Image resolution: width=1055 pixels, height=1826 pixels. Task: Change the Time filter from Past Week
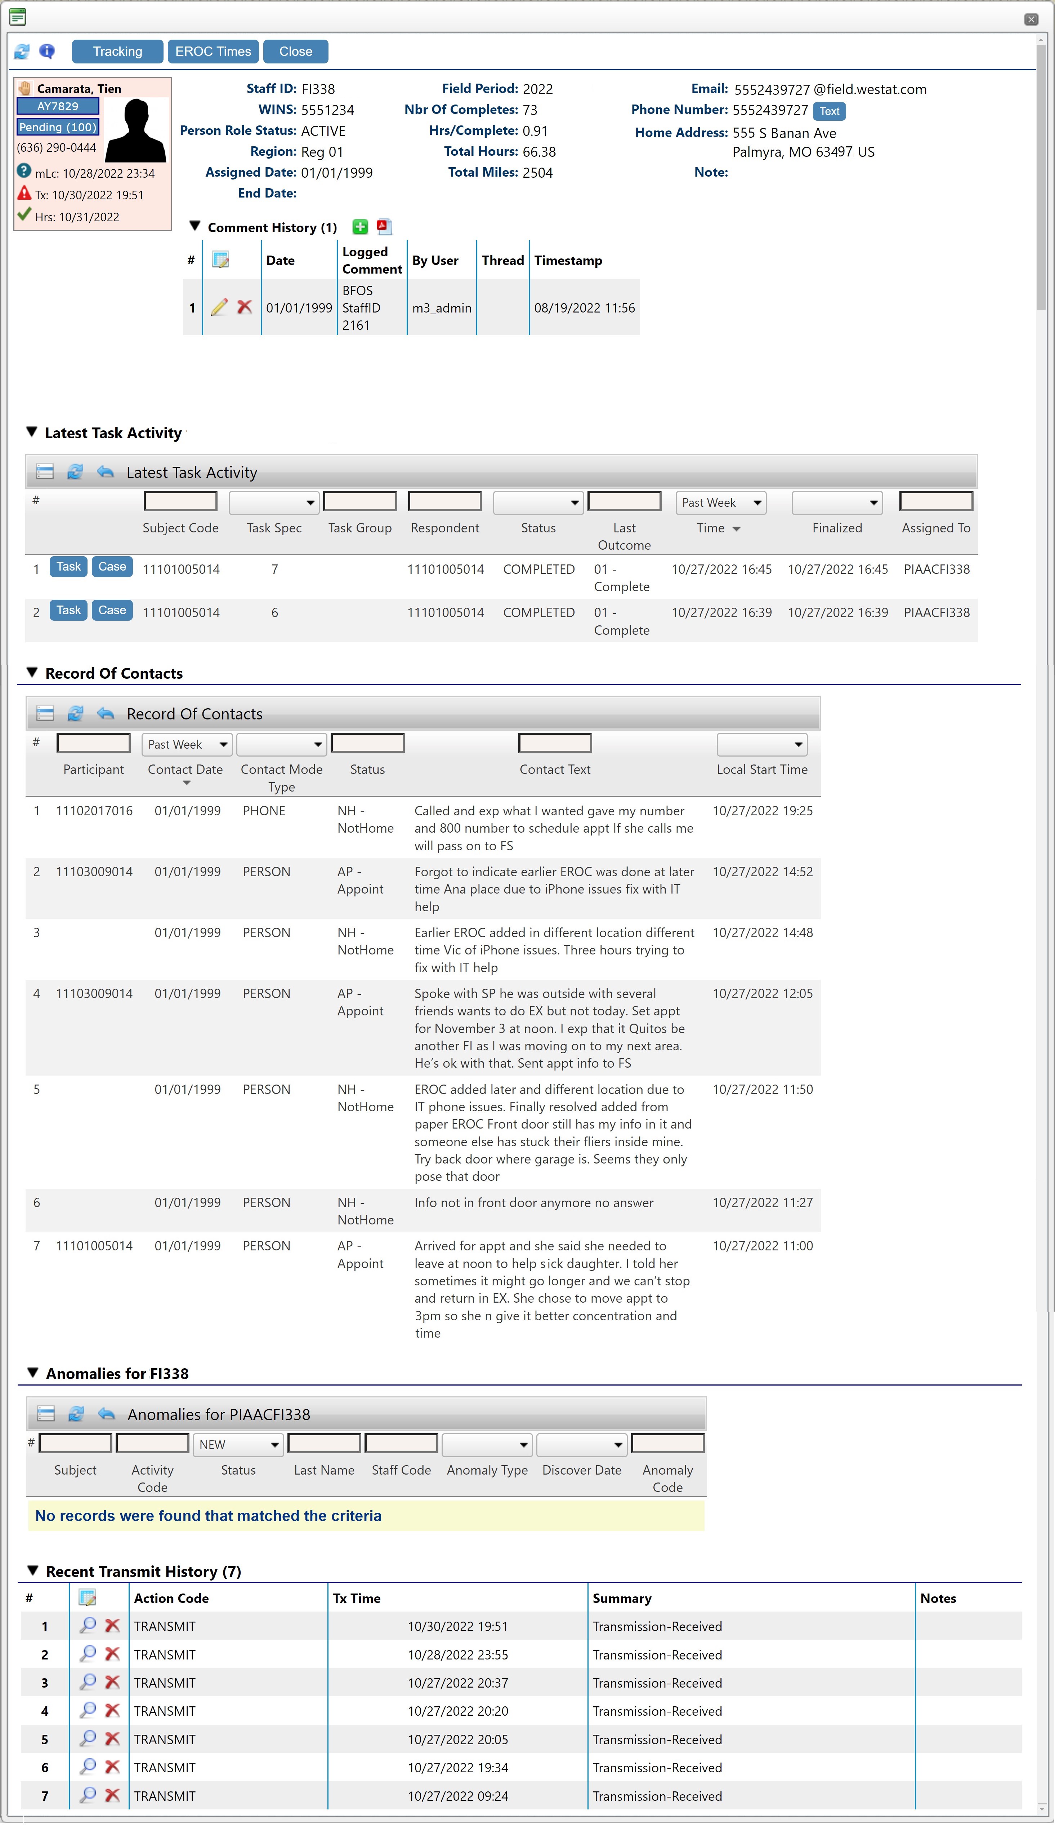pyautogui.click(x=721, y=502)
